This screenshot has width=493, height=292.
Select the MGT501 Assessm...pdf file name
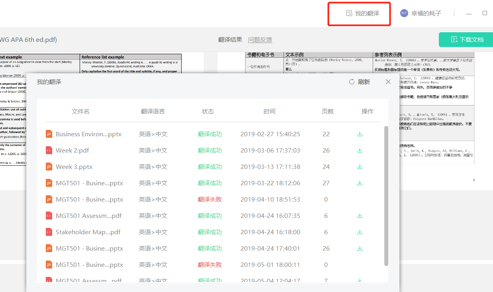click(x=87, y=216)
